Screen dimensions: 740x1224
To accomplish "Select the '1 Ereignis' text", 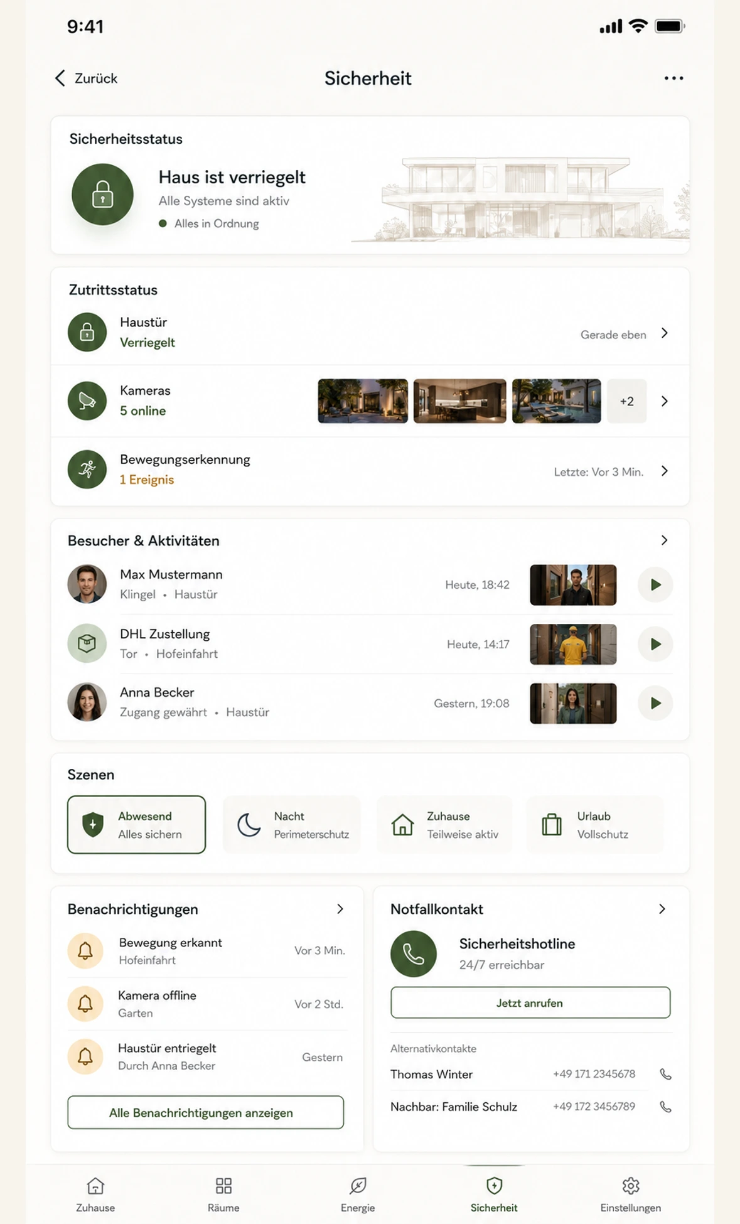I will click(x=147, y=480).
